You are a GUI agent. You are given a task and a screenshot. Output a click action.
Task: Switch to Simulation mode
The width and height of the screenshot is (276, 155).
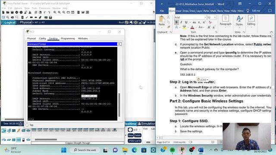pos(147,124)
